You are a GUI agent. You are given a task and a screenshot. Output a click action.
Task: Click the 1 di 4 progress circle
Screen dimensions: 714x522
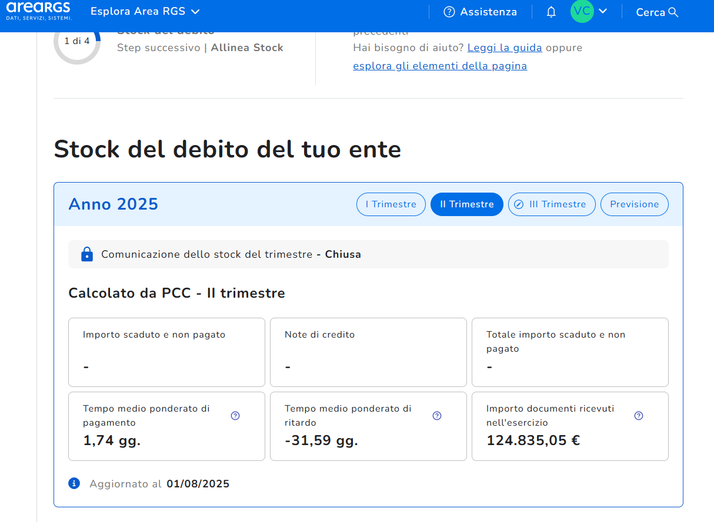[x=77, y=41]
